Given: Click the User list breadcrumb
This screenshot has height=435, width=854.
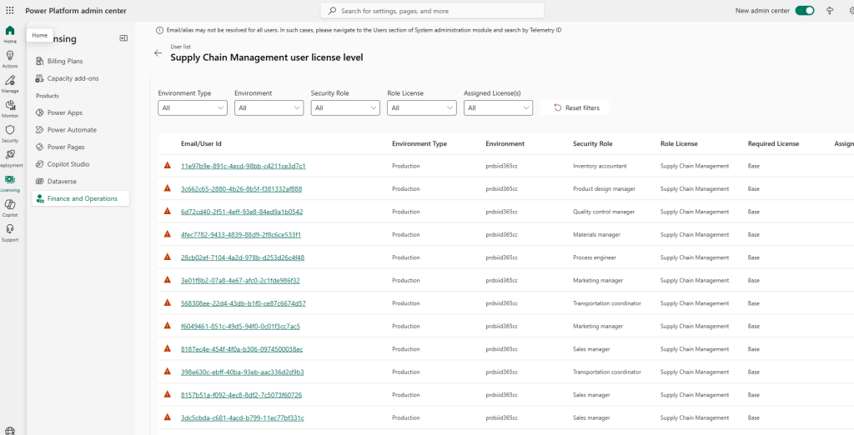Looking at the screenshot, I should coord(180,47).
